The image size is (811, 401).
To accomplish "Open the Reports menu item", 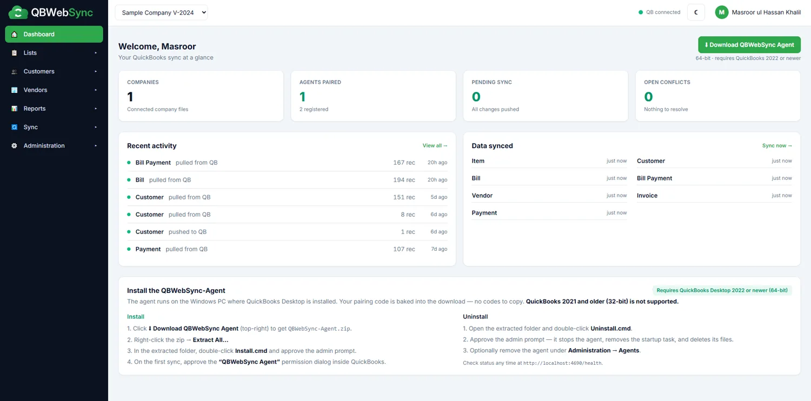I will click(54, 109).
